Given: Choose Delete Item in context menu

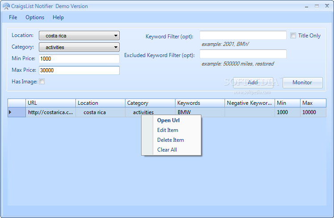Looking at the screenshot, I should (x=171, y=140).
